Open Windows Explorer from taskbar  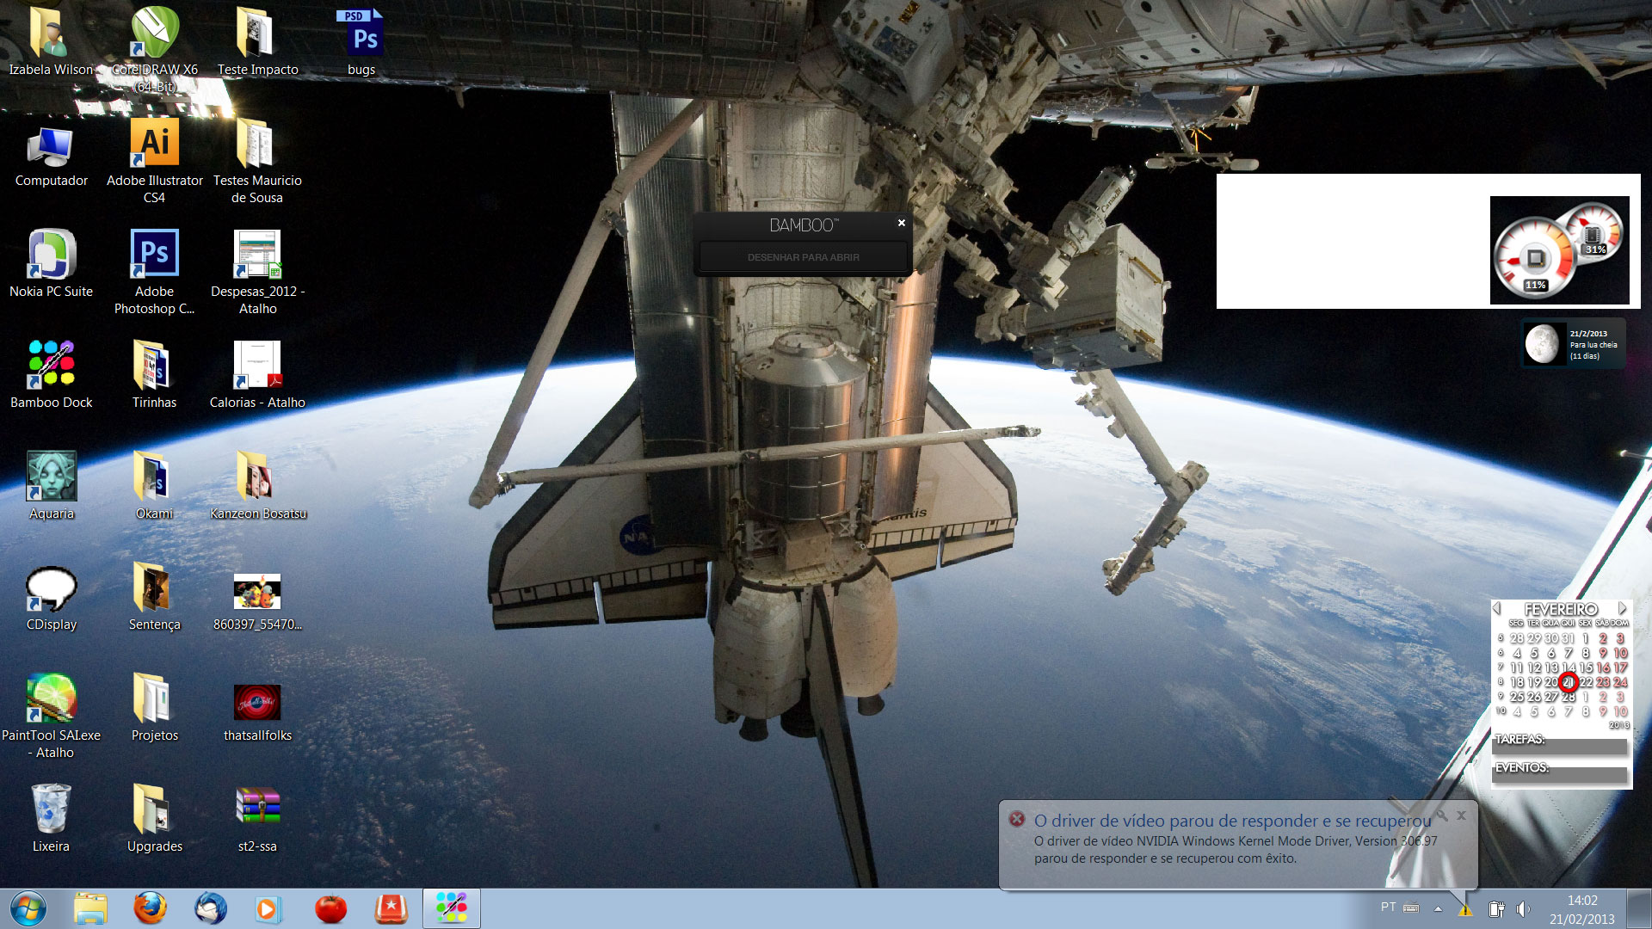[90, 908]
